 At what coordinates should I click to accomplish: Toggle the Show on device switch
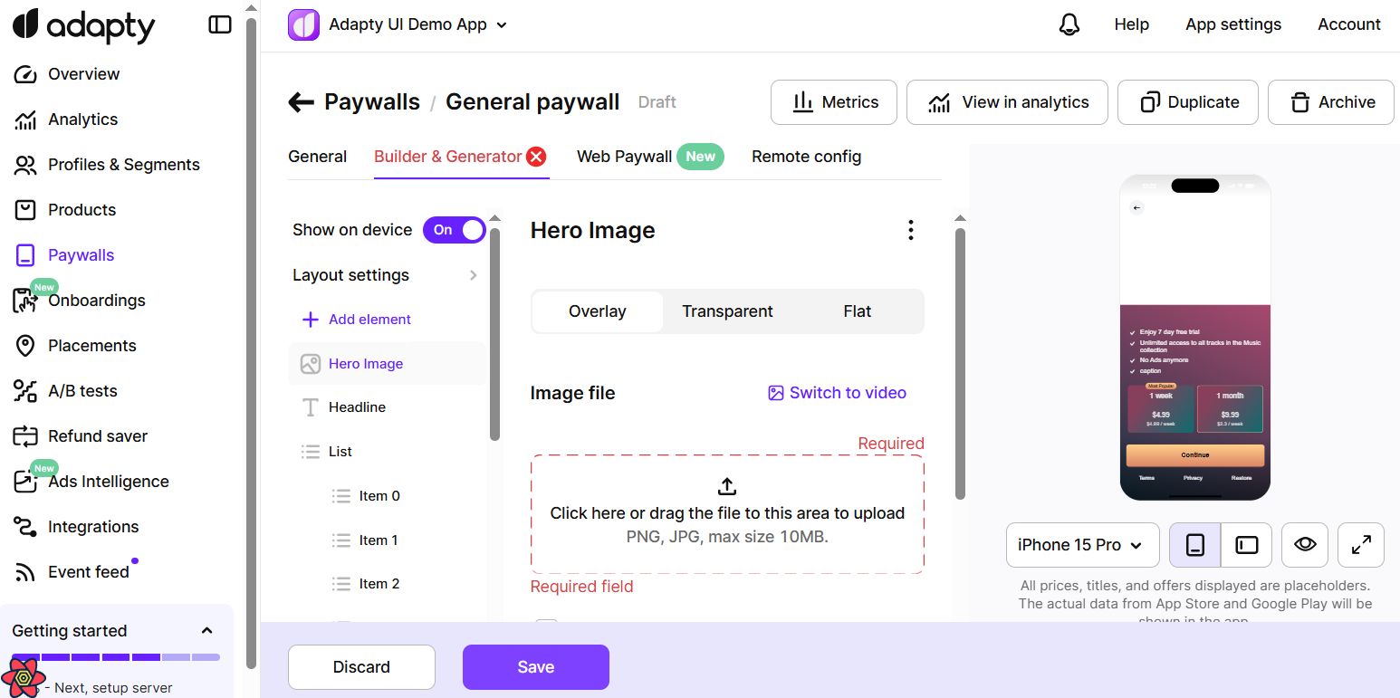[454, 230]
